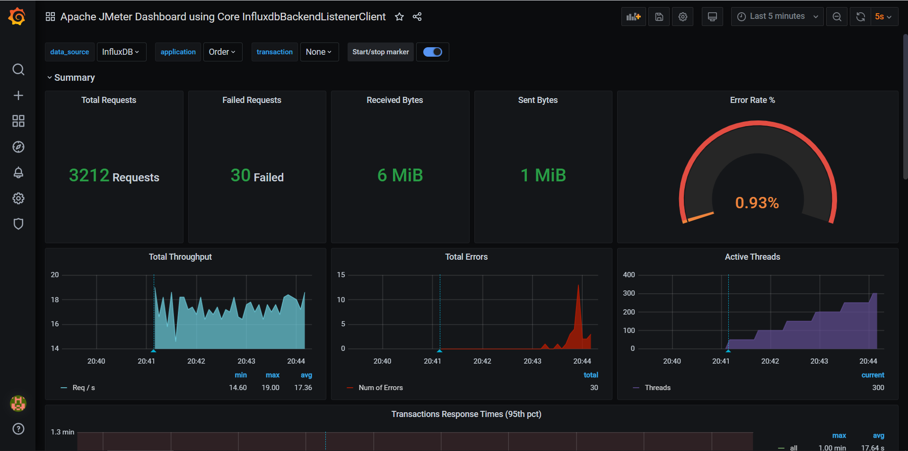Open dashboard settings gear in top bar
Screen dimensions: 908x451
682,17
